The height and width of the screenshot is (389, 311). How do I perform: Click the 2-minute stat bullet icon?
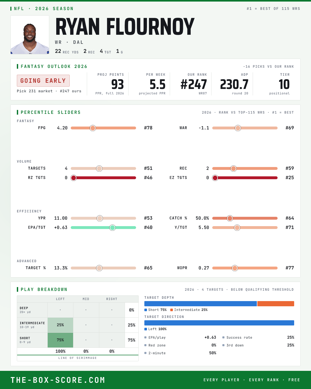click(x=145, y=353)
